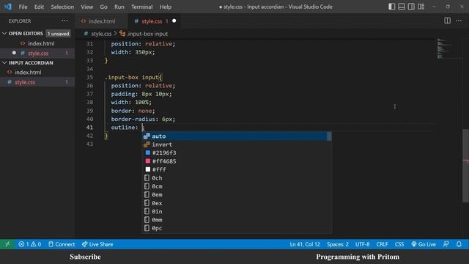Screen dimensions: 469x264
Task: Toggle Primary Side Bar layout icon
Action: tap(391, 7)
